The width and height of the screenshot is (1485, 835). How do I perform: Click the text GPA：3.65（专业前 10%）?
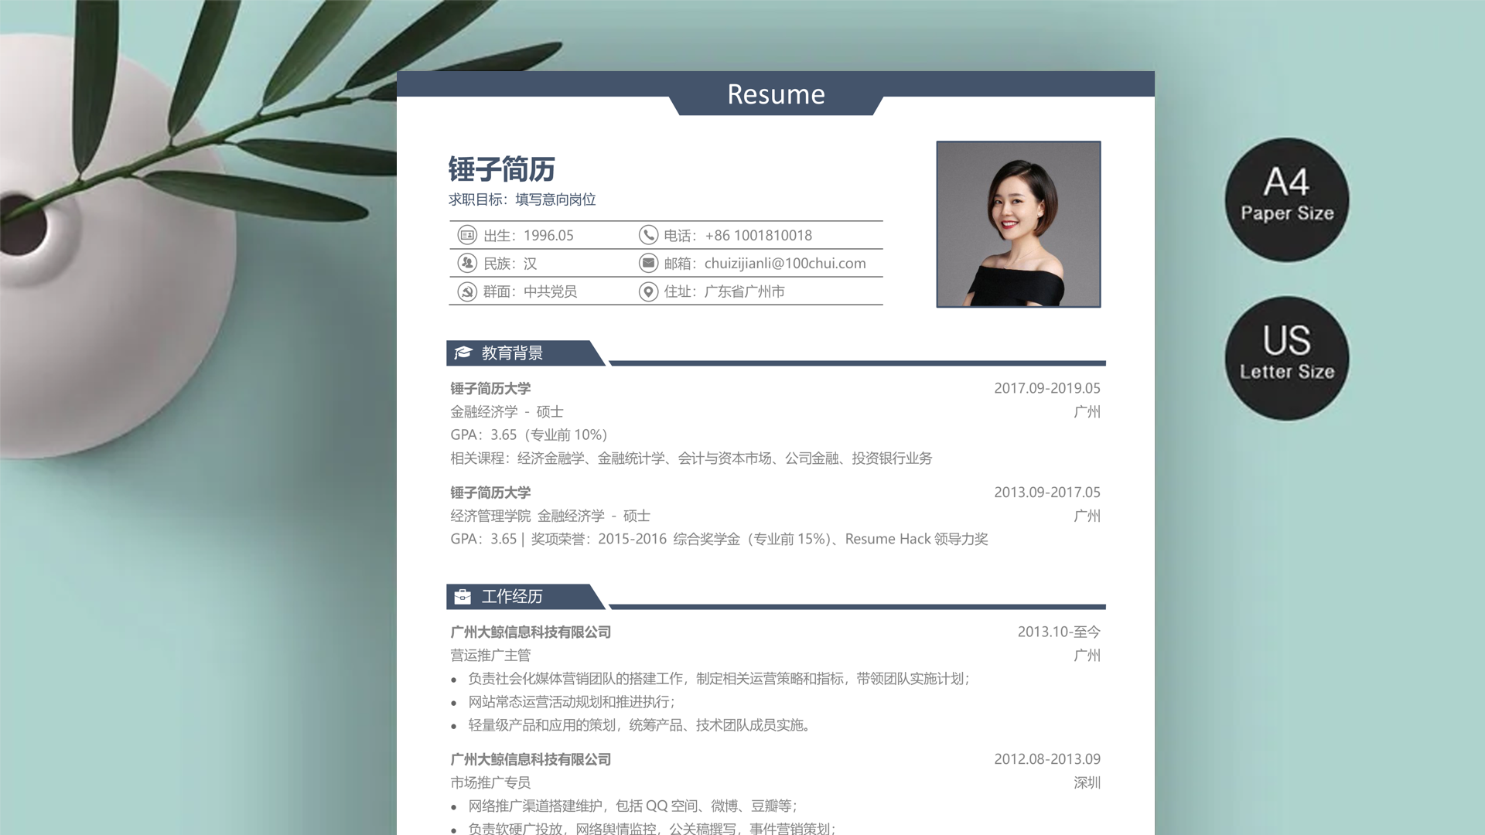tap(530, 435)
